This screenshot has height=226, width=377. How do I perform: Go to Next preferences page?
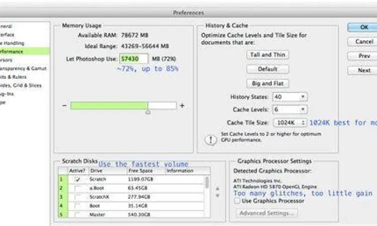364,70
